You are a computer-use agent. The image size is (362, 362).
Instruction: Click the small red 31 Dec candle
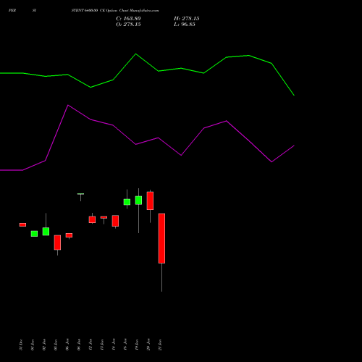pyautogui.click(x=22, y=224)
